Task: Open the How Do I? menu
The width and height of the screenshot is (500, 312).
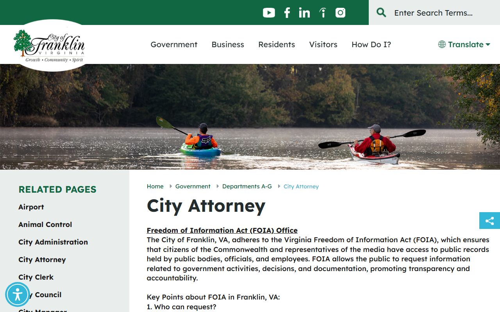Action: pyautogui.click(x=371, y=44)
